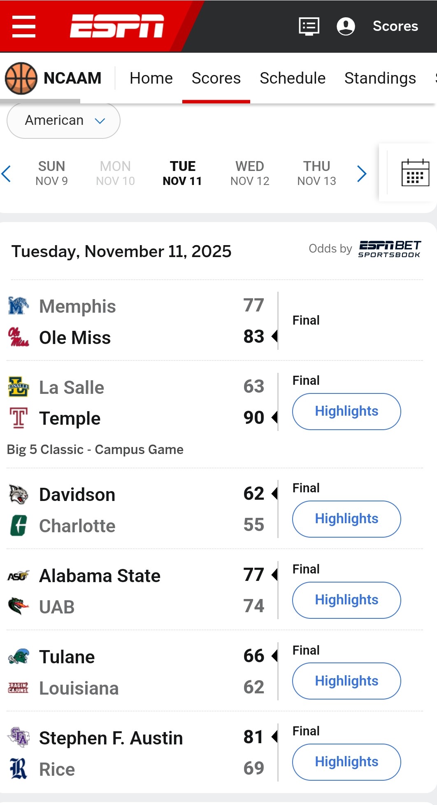This screenshot has height=805, width=437.
Task: Advance dates with right chevron
Action: (362, 173)
